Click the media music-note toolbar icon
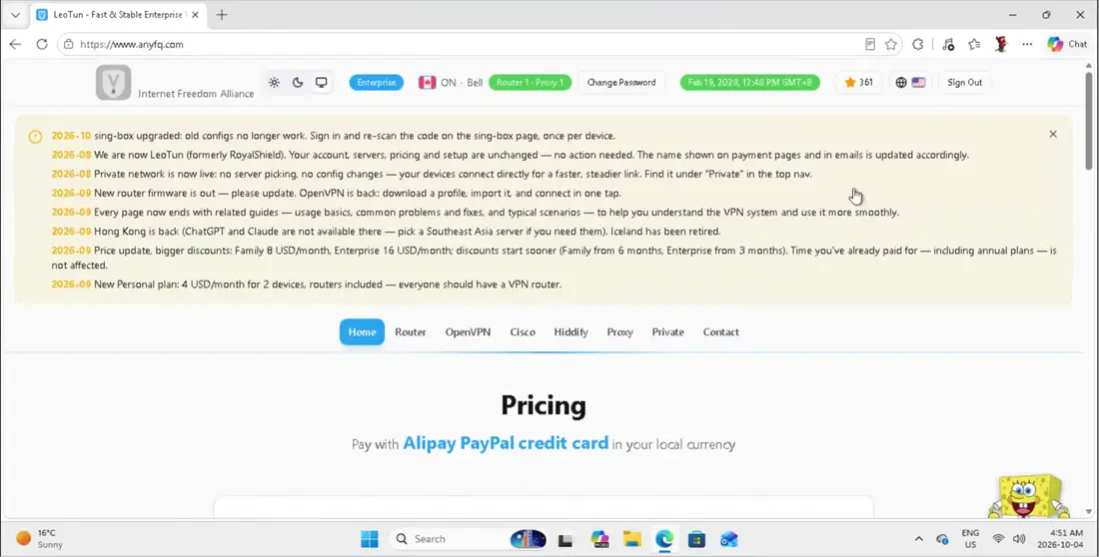This screenshot has height=557, width=1099. pos(947,44)
